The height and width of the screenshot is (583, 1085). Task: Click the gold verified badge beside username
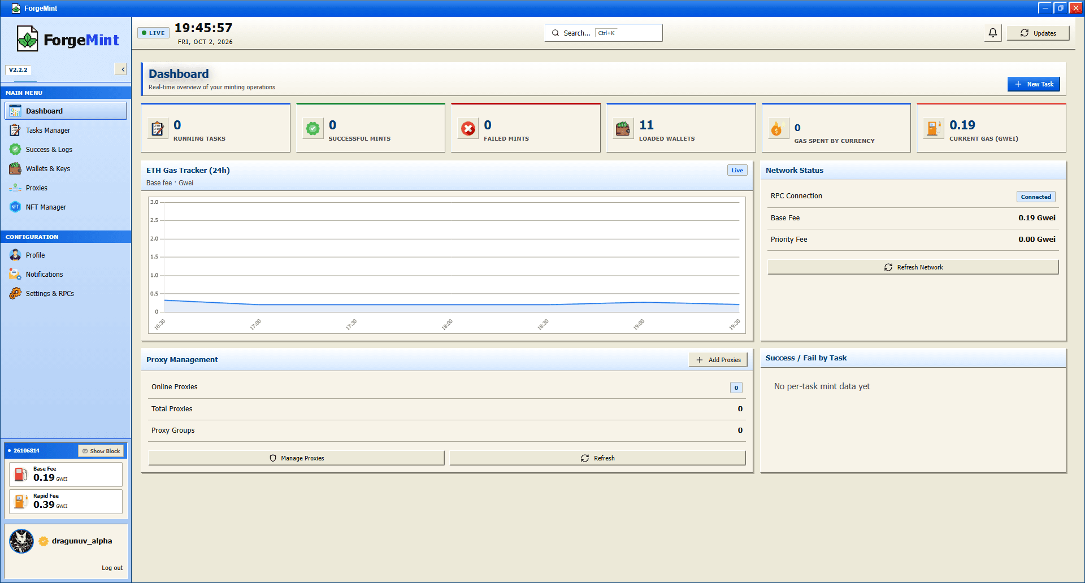pyautogui.click(x=44, y=541)
